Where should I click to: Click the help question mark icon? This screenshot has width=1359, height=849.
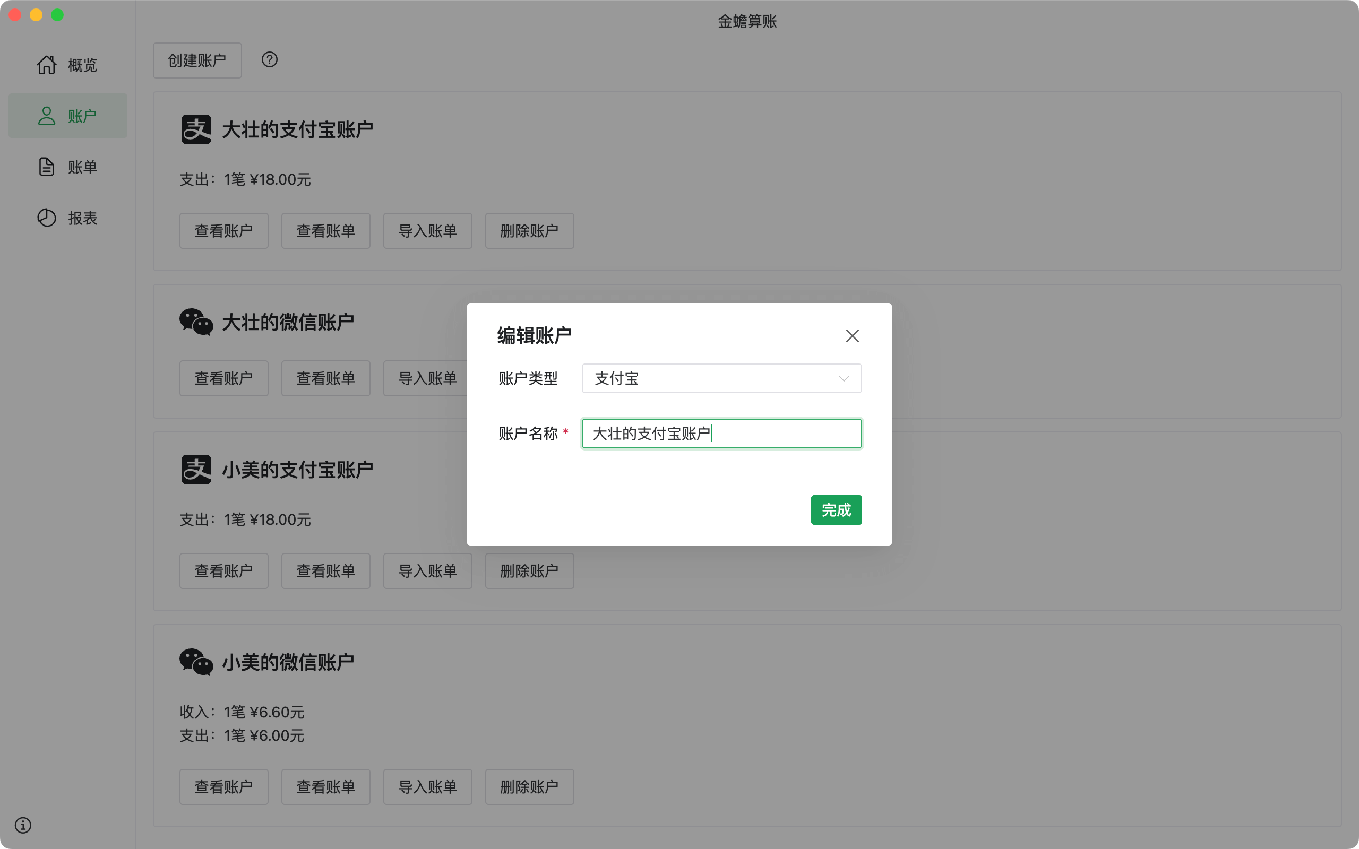pyautogui.click(x=270, y=59)
